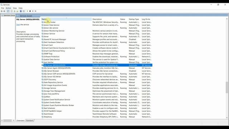
Task: Pause the service with the pause icon
Action: coord(33,11)
